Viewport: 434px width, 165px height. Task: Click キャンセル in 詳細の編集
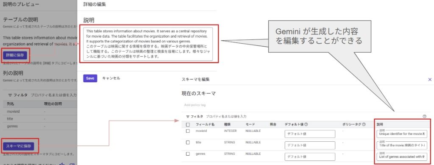(x=111, y=78)
